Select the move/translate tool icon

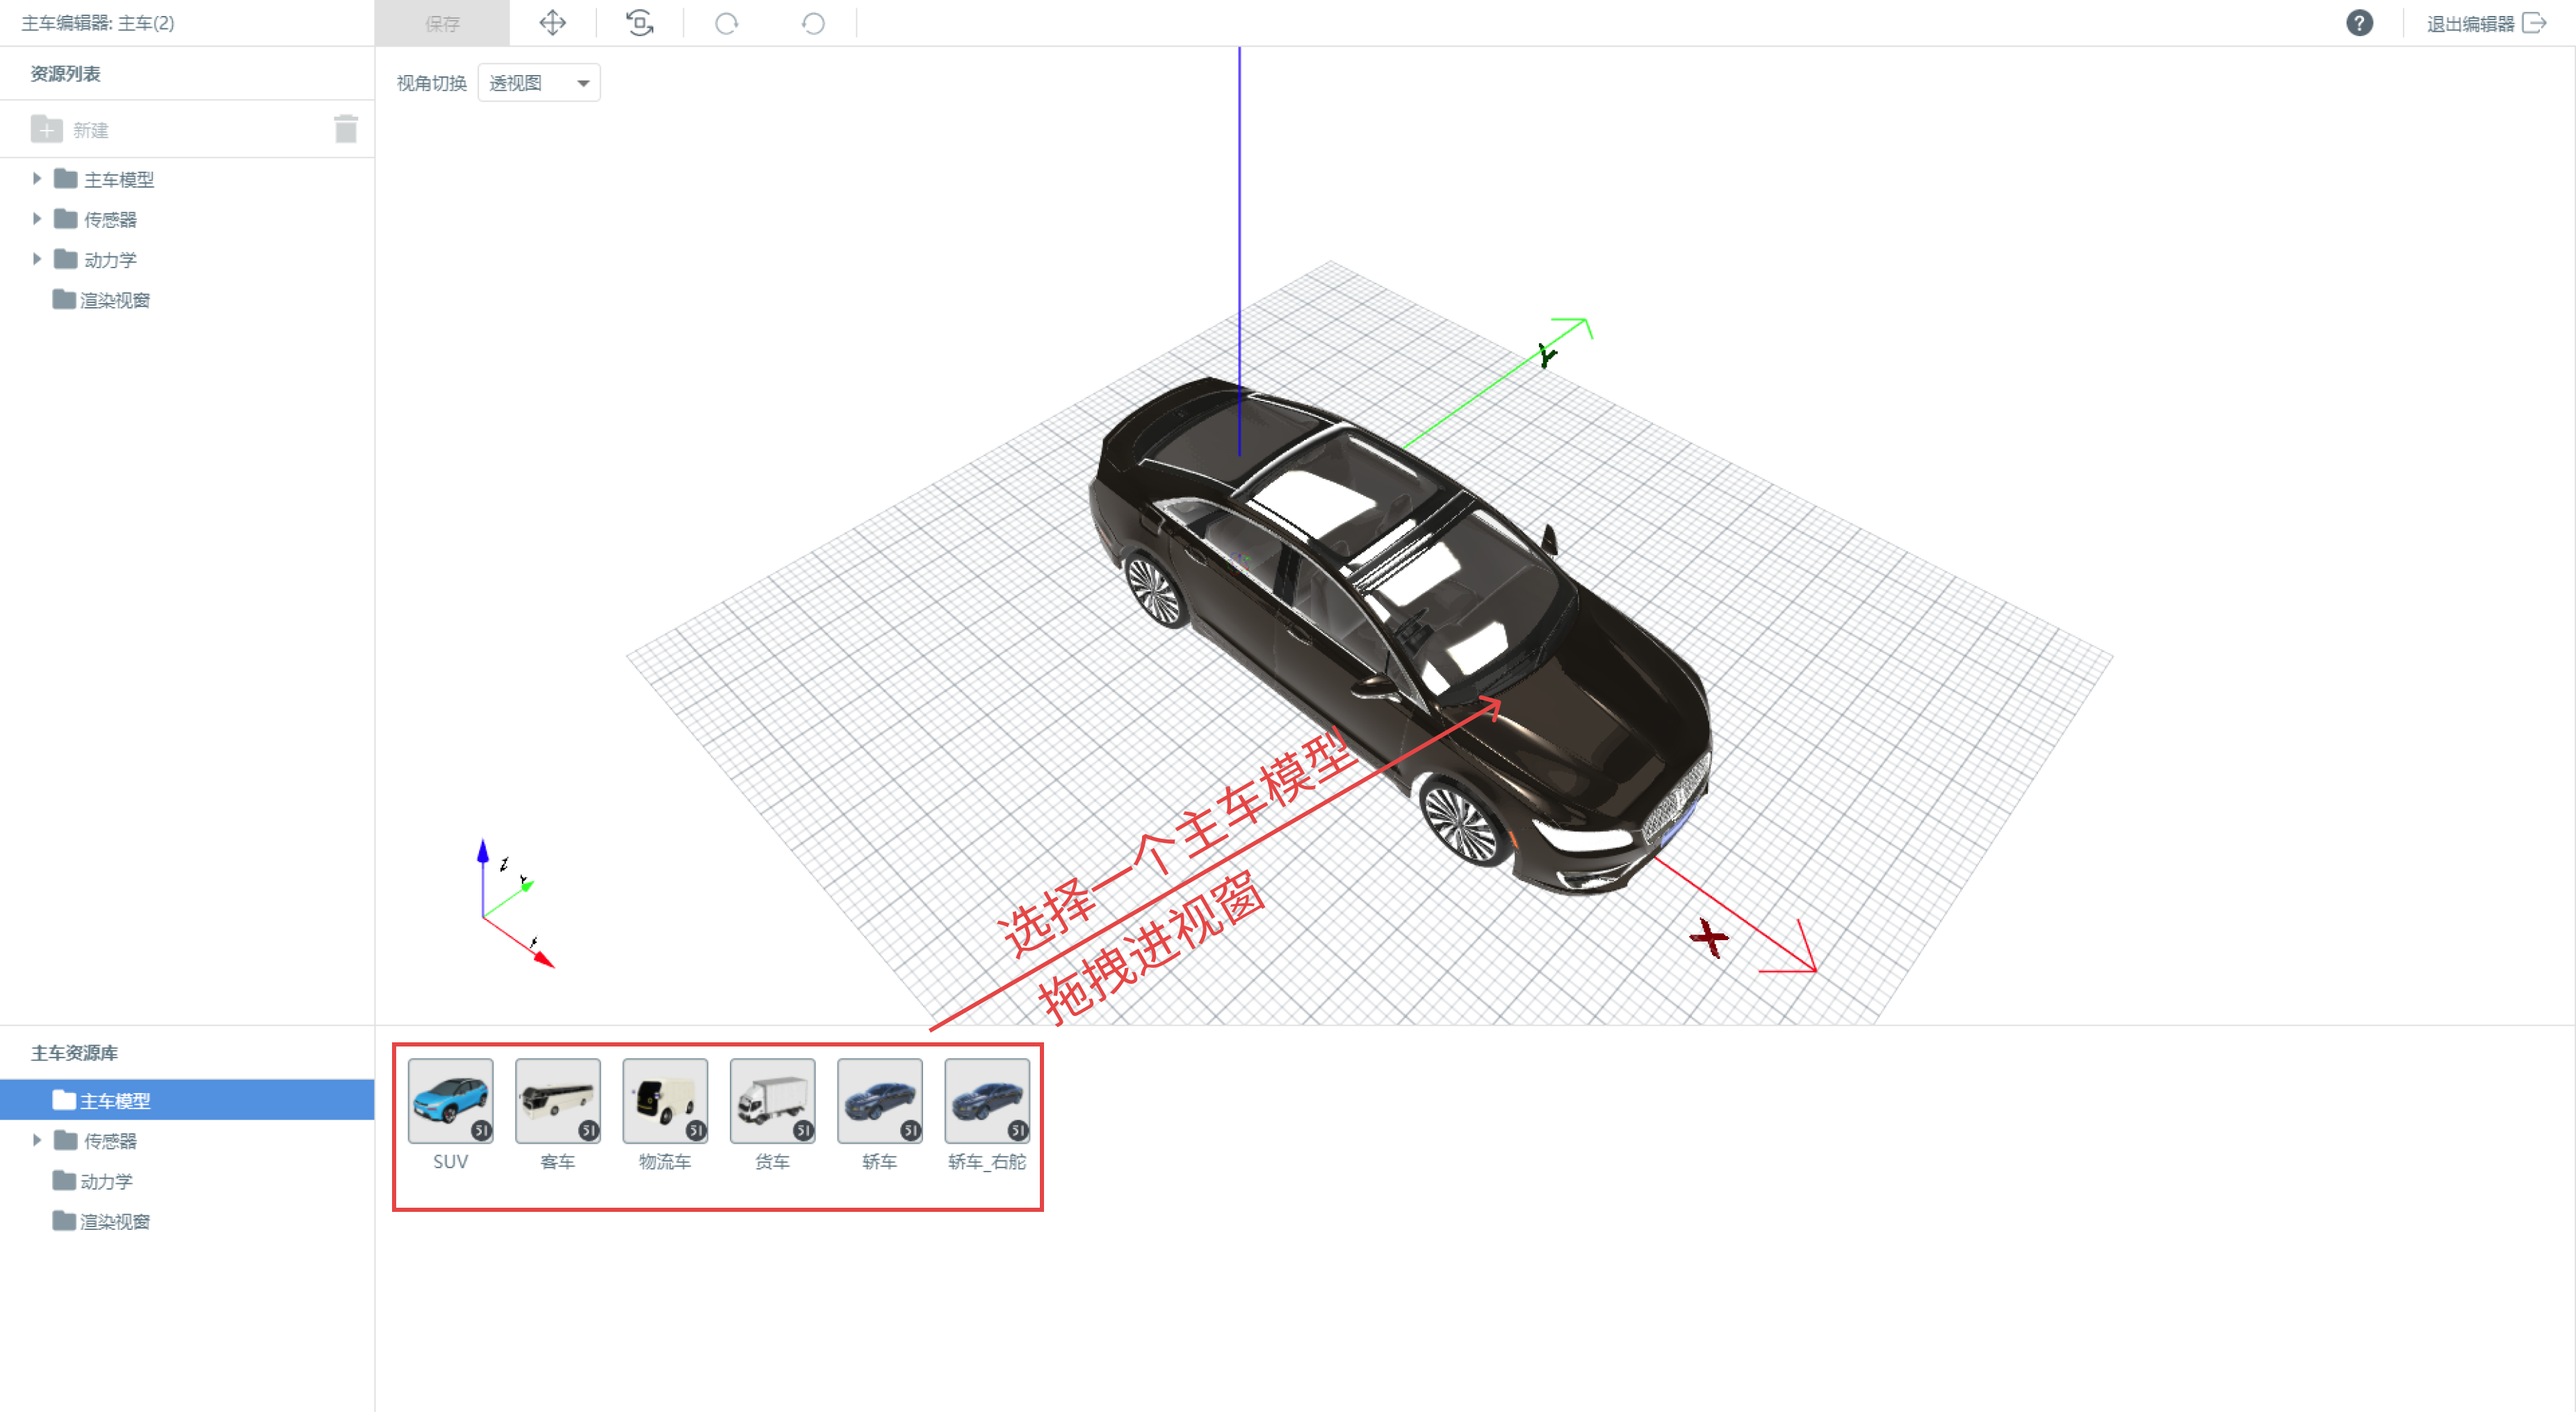pos(553,23)
